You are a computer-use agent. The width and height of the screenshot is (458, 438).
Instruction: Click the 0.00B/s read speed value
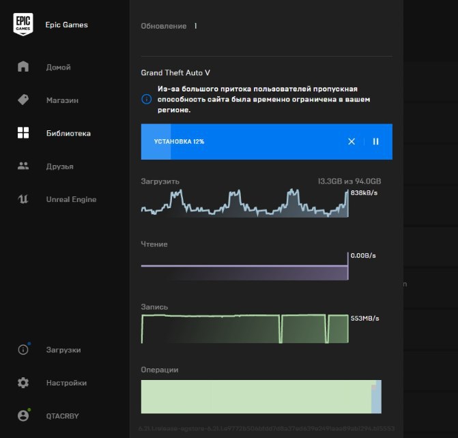point(363,255)
